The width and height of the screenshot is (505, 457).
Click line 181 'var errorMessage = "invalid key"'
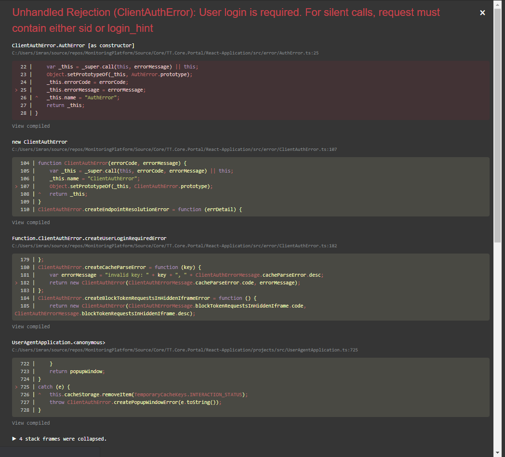pos(186,275)
